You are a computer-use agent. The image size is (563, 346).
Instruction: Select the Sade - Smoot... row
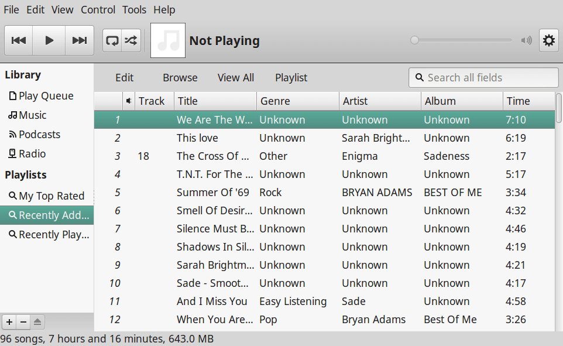pos(325,283)
